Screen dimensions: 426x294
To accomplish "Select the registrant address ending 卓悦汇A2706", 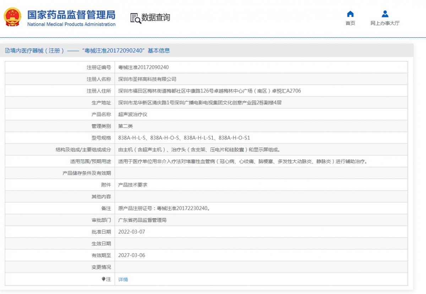I will pyautogui.click(x=209, y=91).
